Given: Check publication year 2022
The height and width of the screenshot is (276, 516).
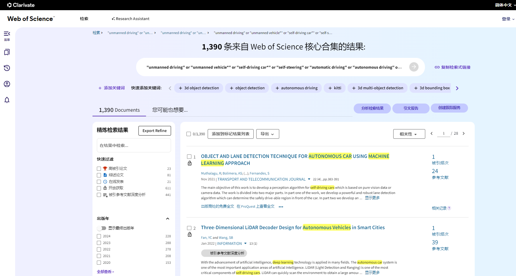Looking at the screenshot, I should point(99,249).
